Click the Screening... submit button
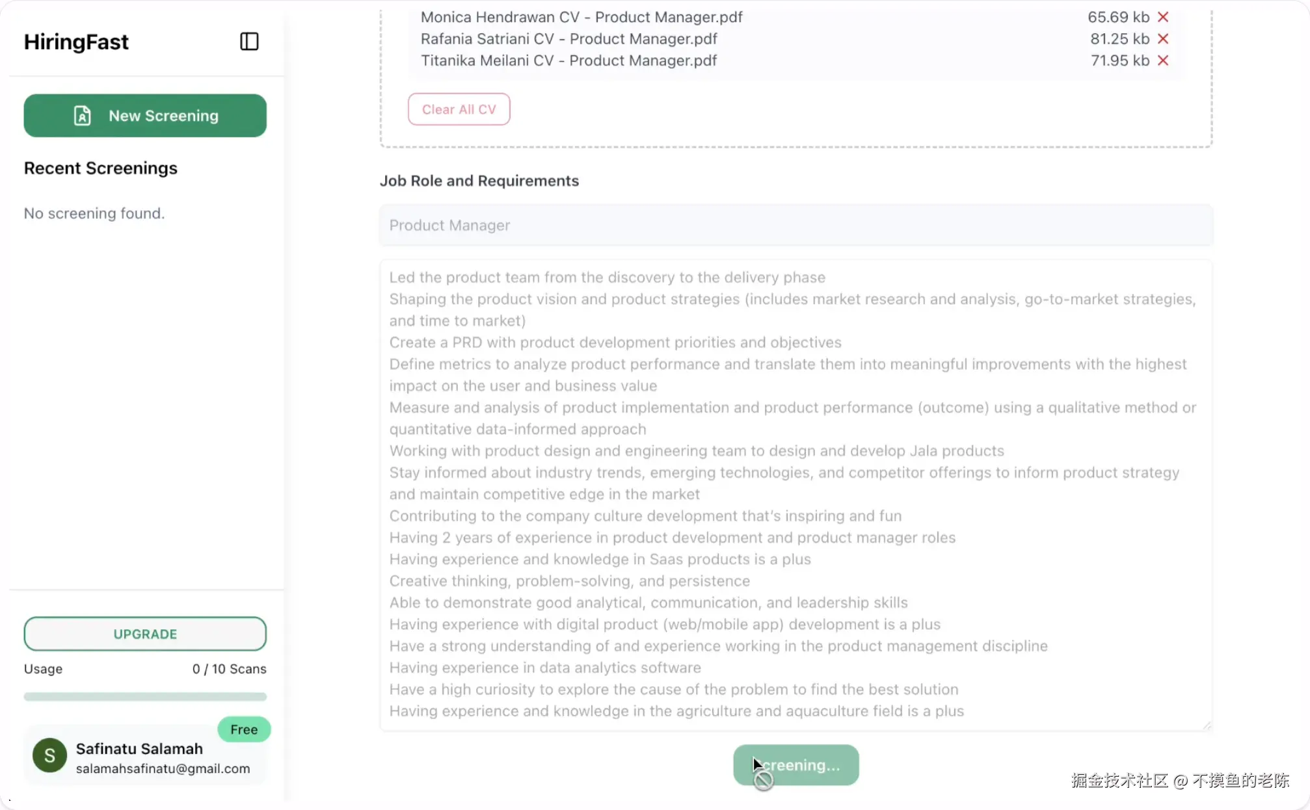Screen dimensions: 1310x810 click(x=795, y=765)
